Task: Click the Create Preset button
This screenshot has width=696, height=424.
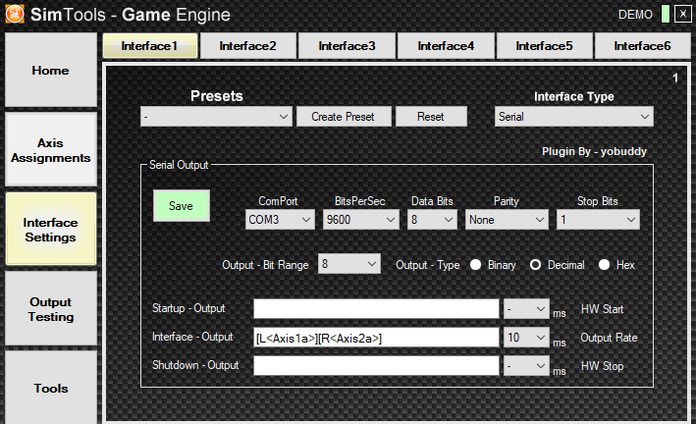Action: click(343, 117)
